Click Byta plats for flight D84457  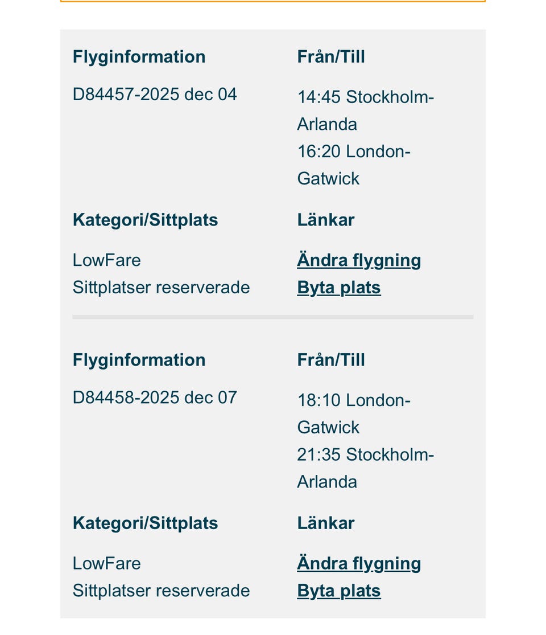point(338,288)
